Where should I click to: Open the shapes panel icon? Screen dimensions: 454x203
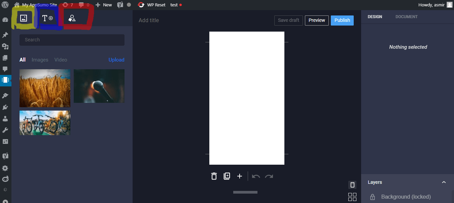point(72,18)
